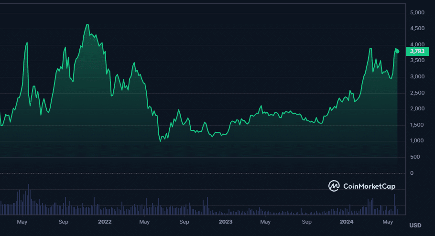Select the USD currency label
The image size is (435, 236).
click(415, 225)
